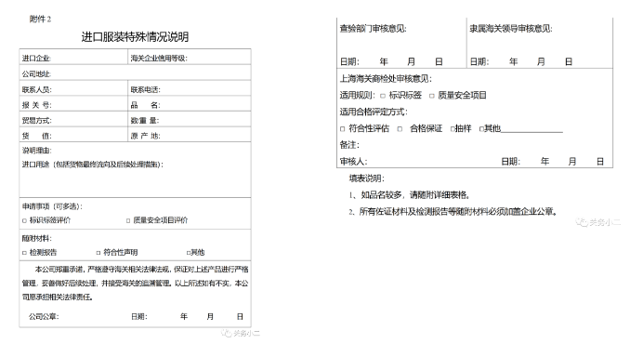Click the 说明理由 label
The height and width of the screenshot is (357, 643).
37,151
